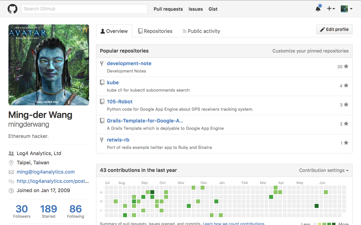
Task: Switch to Repositories tab
Action: (155, 31)
